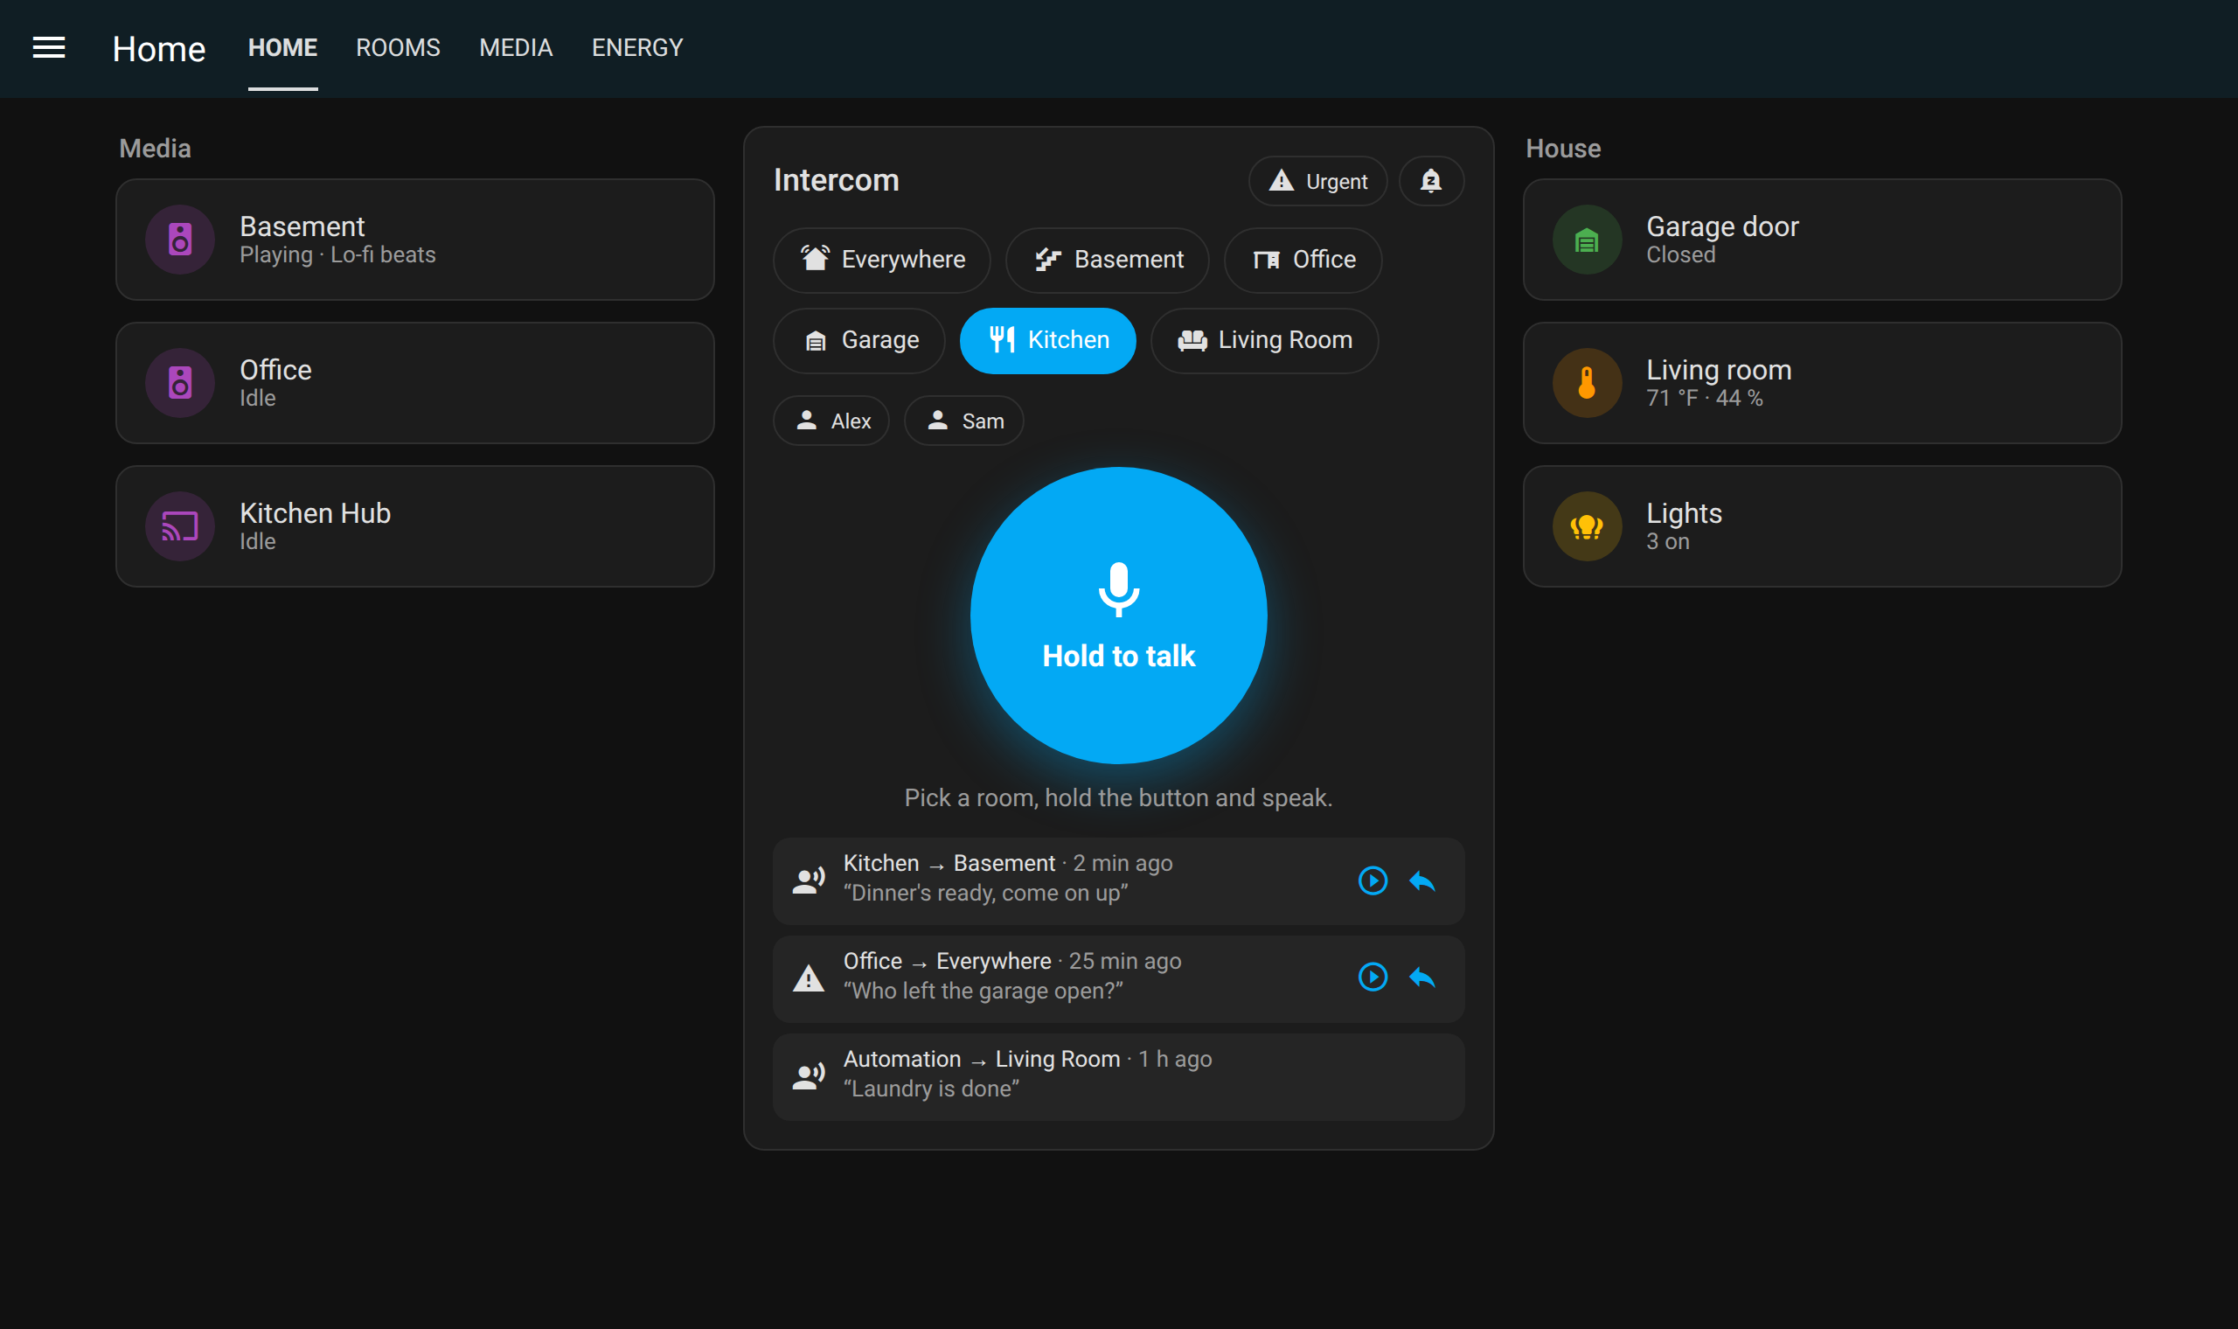Screen dimensions: 2238x1329
Task: Click the Garage door icon
Action: coord(1587,239)
